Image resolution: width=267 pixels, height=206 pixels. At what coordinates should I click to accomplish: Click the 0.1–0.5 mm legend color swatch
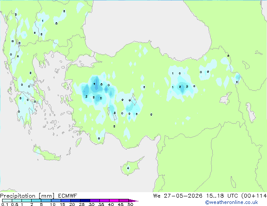click(7, 201)
